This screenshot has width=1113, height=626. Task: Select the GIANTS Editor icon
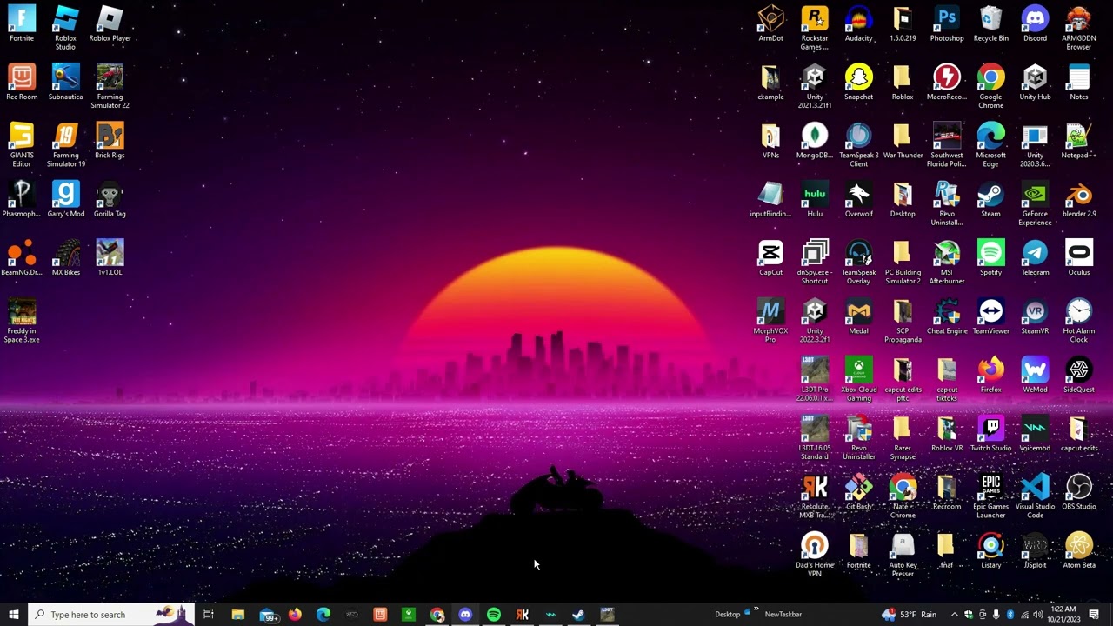[x=22, y=145]
